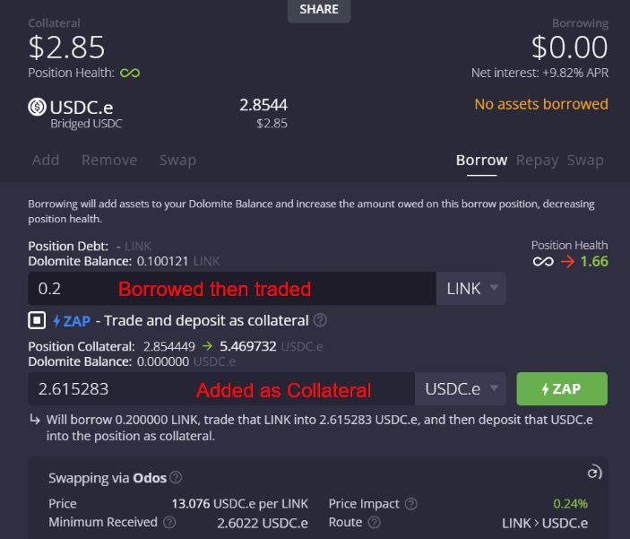Screen dimensions: 630x539
Task: Click the ZAP help question mark icon
Action: [321, 320]
